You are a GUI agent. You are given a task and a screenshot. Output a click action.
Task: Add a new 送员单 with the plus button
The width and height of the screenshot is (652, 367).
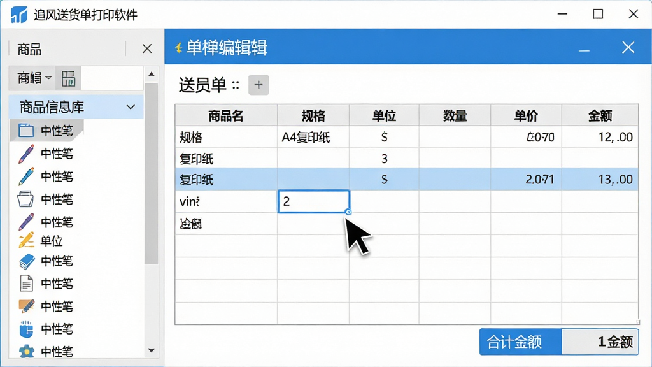(259, 85)
